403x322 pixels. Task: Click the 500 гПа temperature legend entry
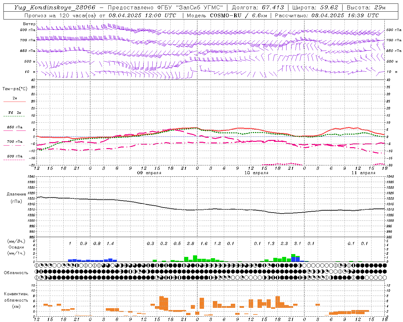point(14,158)
